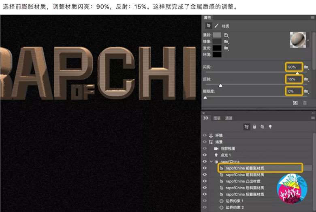
Task: Close the 3D panel group with X
Action: [x=203, y=113]
